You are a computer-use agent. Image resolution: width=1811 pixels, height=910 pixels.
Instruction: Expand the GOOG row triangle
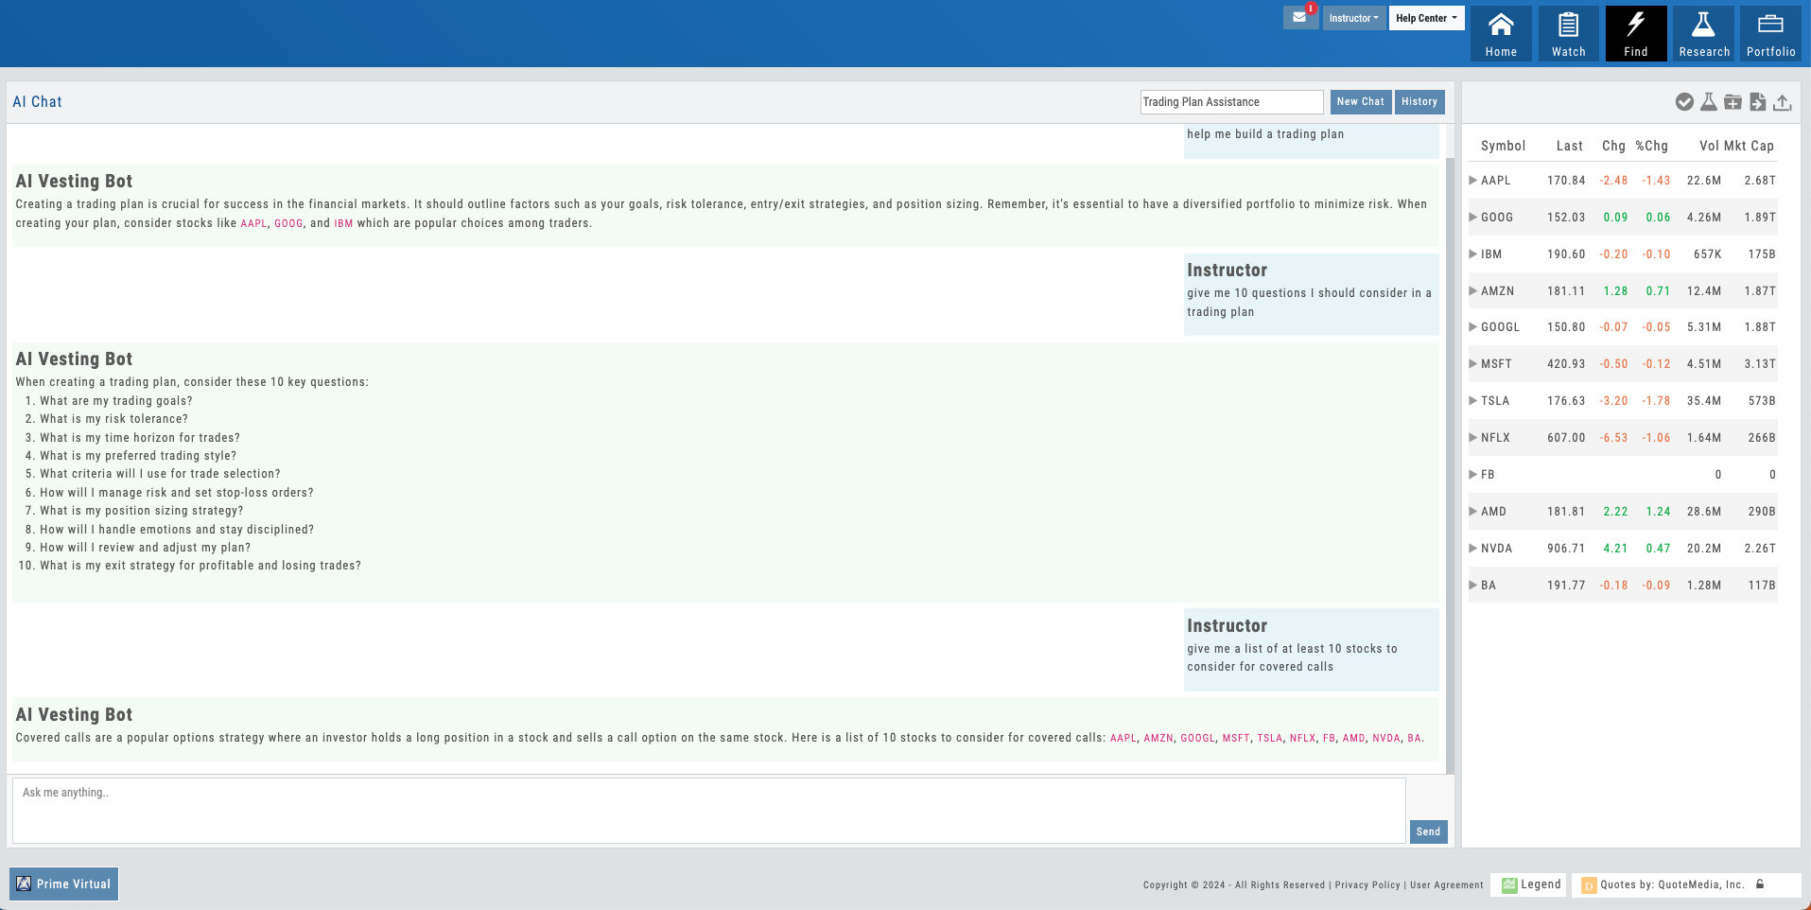[x=1473, y=217]
